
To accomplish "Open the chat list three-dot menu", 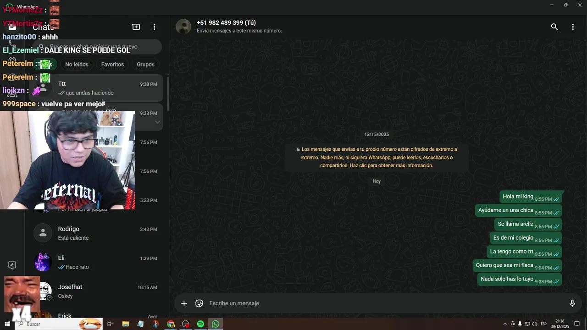I will [x=155, y=27].
